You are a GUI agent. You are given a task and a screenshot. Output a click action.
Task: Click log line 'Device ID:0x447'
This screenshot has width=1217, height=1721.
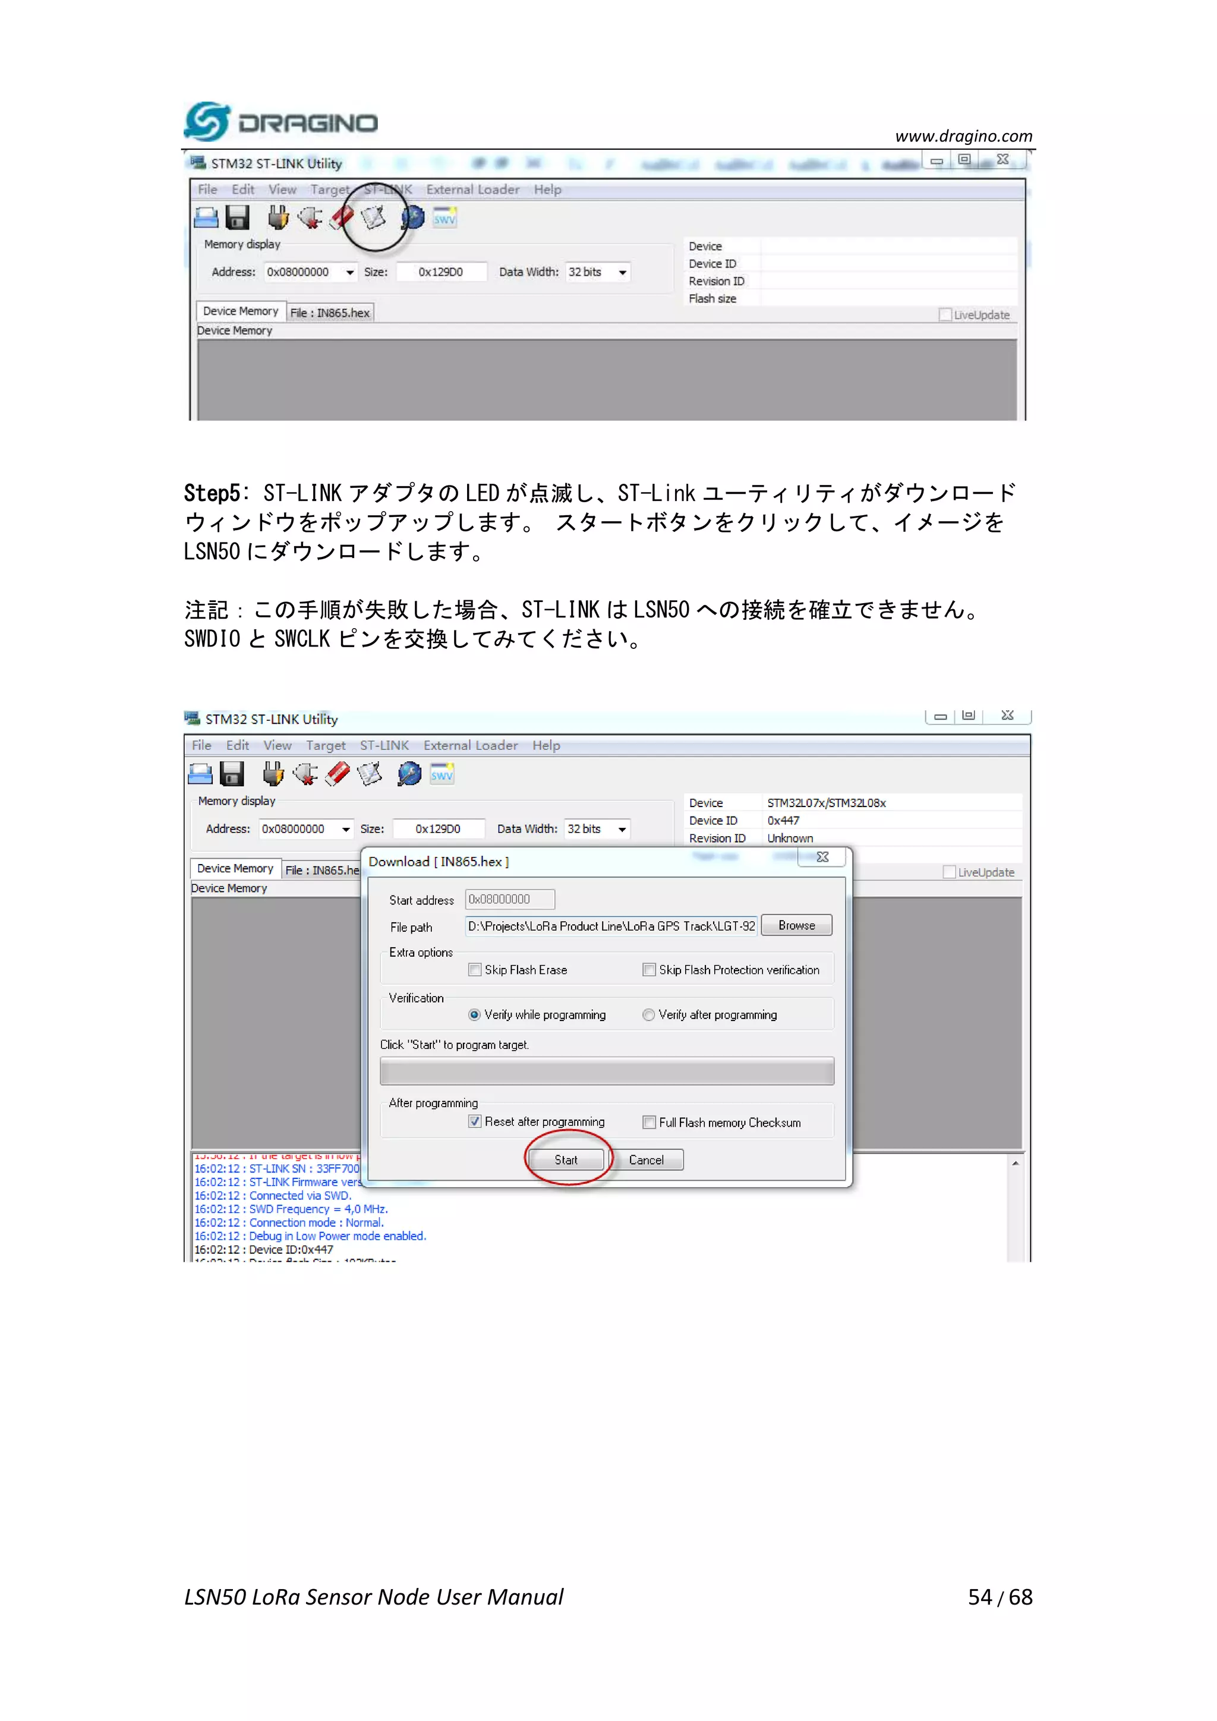[264, 1250]
